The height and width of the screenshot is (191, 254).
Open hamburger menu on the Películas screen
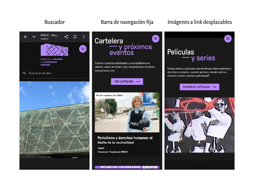(228, 39)
